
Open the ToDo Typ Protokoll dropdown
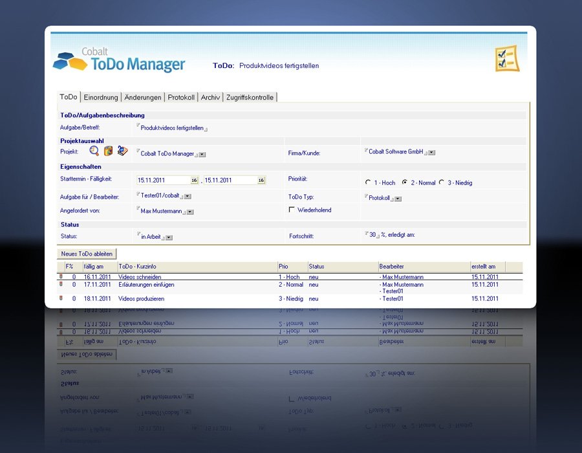coord(398,199)
